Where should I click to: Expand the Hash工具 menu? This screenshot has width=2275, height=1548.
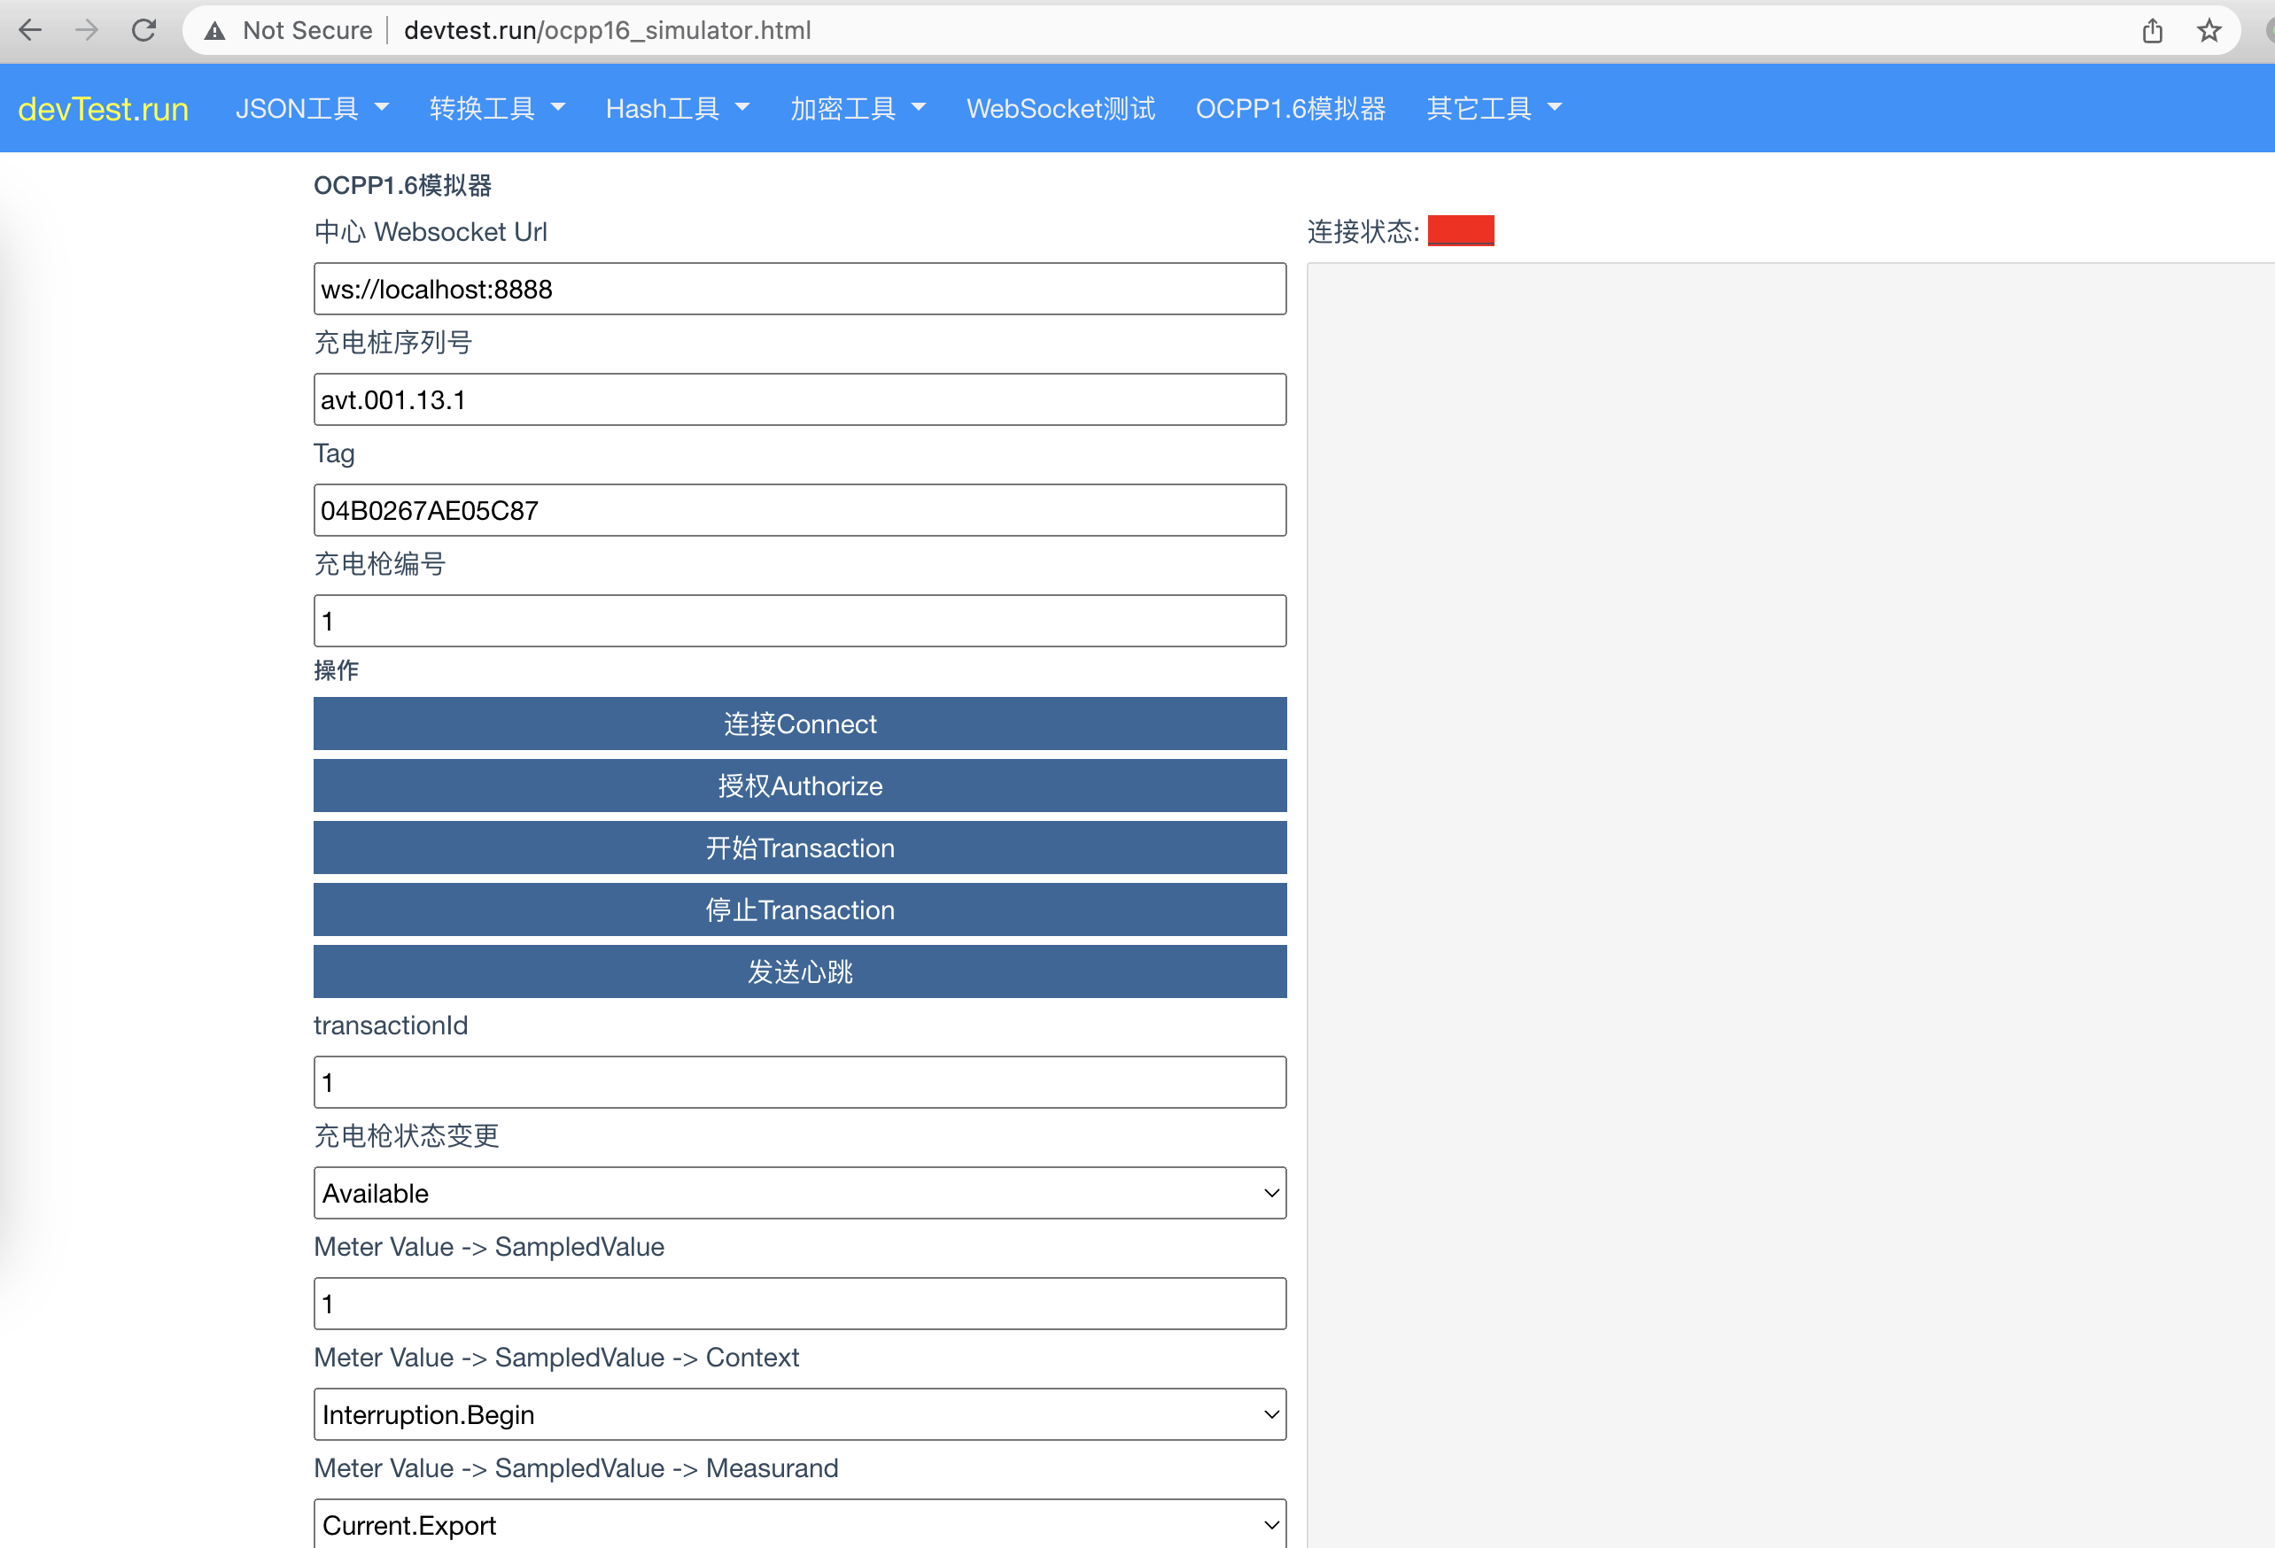point(678,108)
